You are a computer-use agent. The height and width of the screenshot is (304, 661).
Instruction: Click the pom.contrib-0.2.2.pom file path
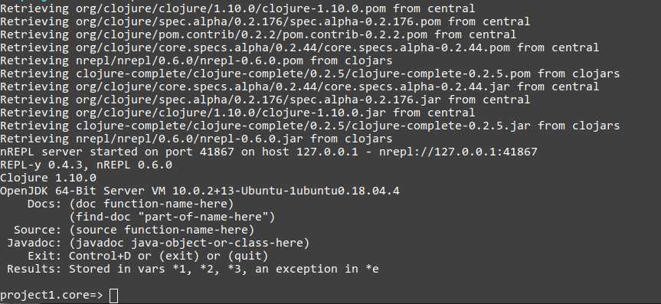pos(251,34)
